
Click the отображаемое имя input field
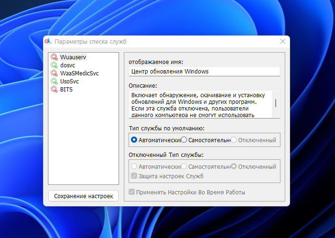(204, 72)
